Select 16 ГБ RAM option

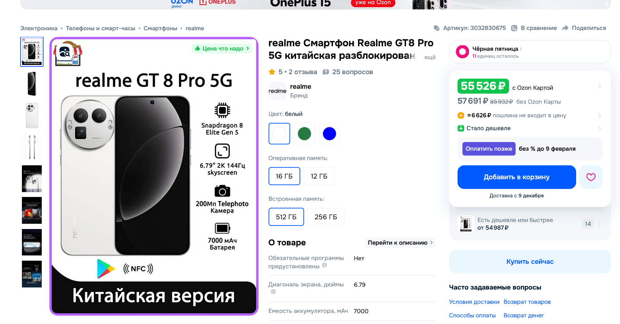click(284, 176)
